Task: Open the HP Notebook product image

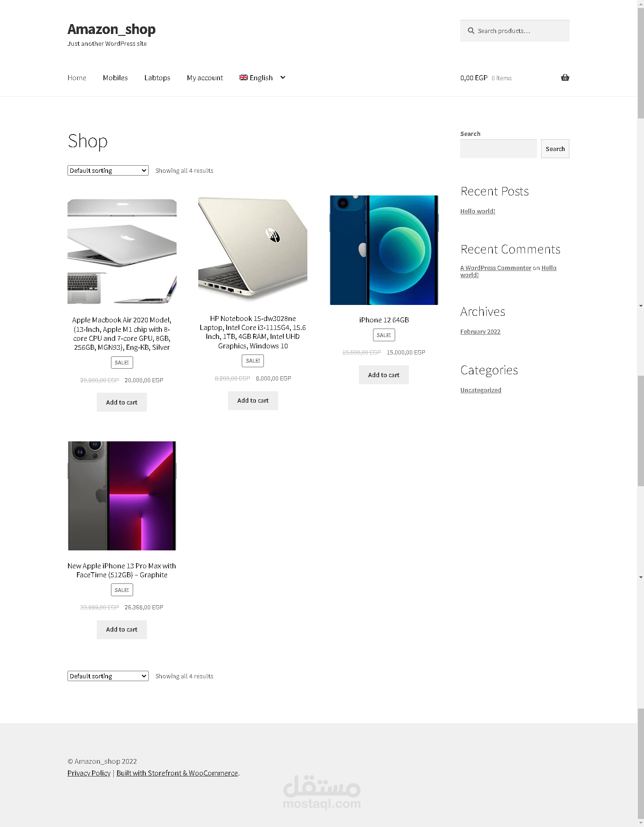Action: coord(253,249)
